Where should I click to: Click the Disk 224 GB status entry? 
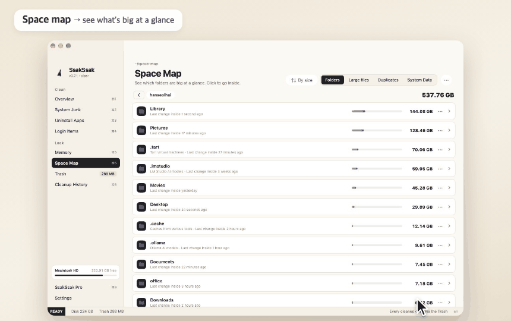coord(82,311)
